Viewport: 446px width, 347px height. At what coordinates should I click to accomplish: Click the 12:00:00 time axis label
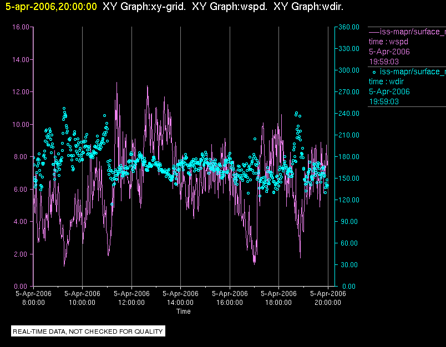(131, 303)
